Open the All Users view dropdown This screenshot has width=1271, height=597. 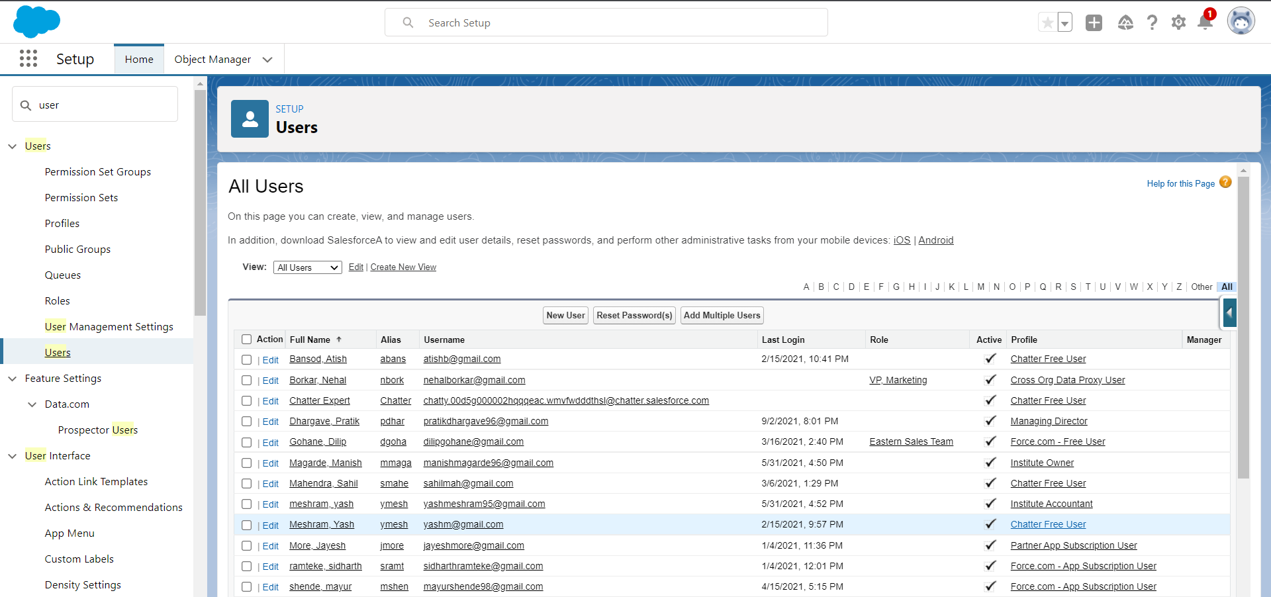(307, 267)
